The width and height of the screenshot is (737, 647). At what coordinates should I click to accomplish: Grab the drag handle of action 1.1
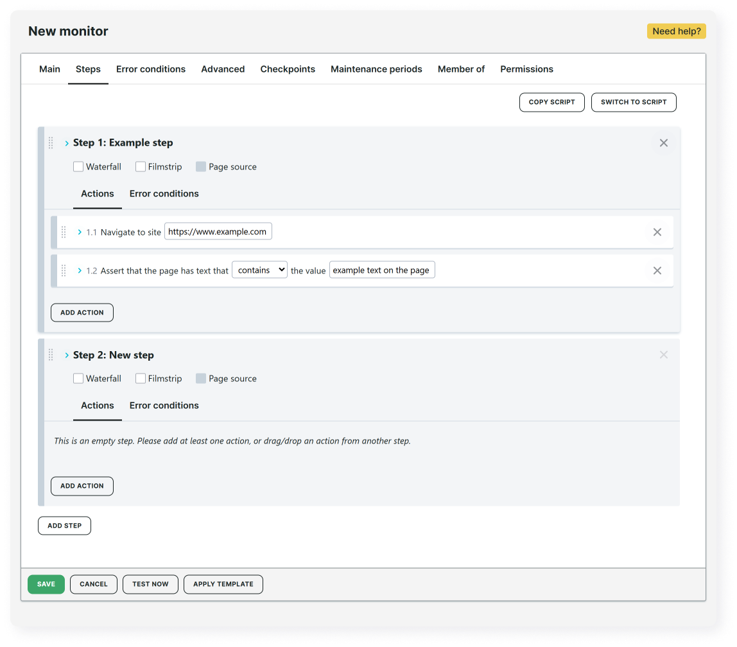point(64,232)
